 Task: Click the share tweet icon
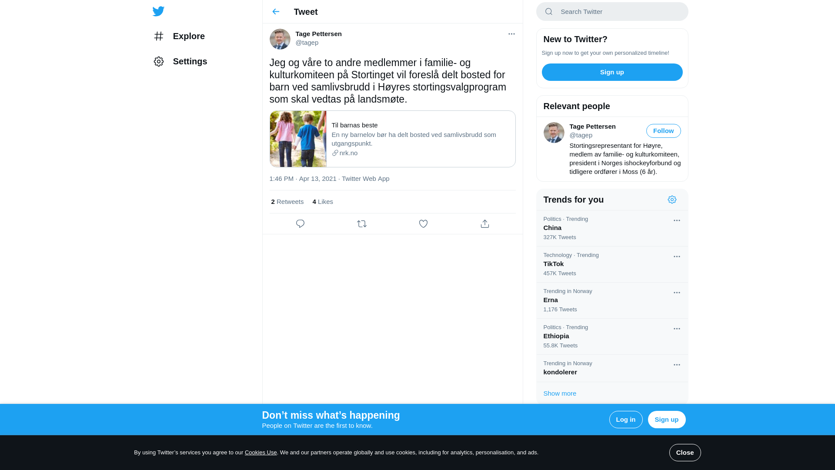(485, 224)
